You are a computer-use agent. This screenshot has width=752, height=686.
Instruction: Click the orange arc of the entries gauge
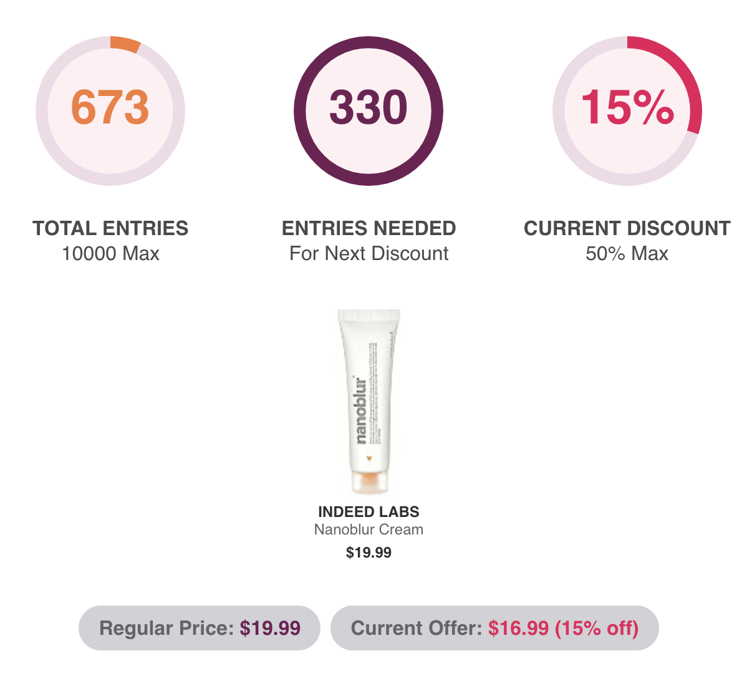(x=125, y=44)
